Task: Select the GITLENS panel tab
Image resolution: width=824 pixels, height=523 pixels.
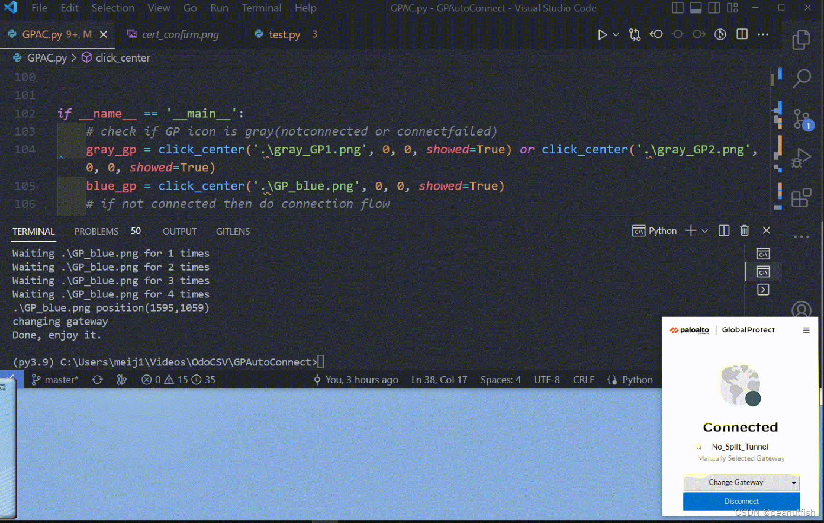Action: pyautogui.click(x=233, y=231)
